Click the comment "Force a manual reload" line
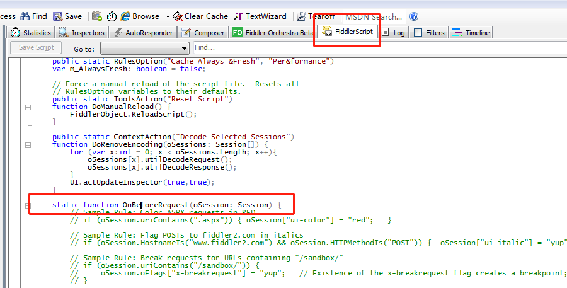This screenshot has height=288, width=567. pos(175,84)
